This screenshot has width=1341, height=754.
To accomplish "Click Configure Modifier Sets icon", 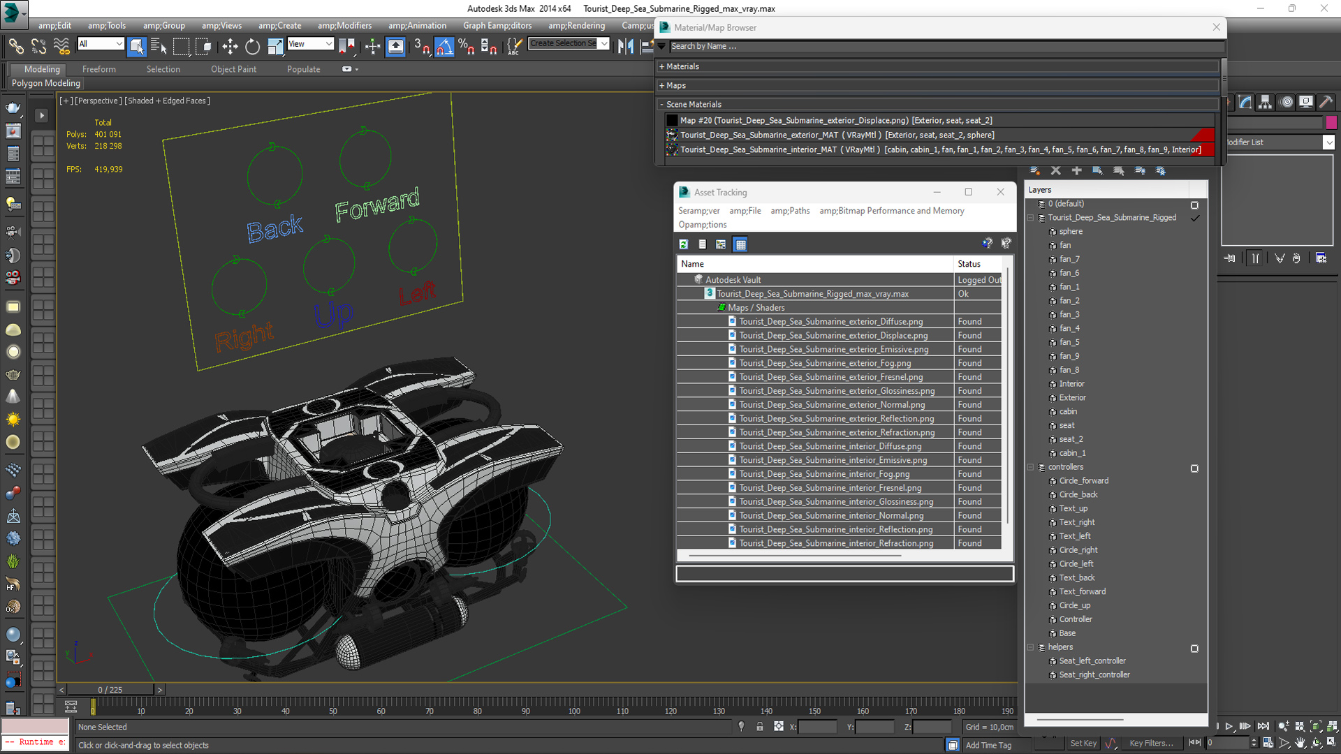I will point(1321,258).
